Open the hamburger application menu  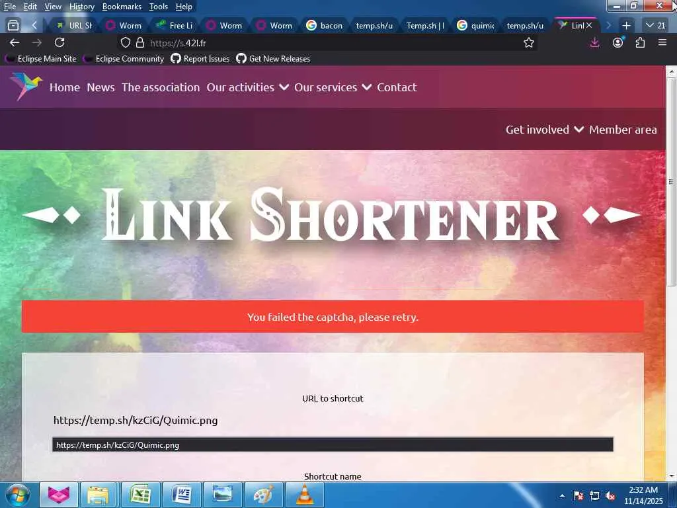(662, 42)
